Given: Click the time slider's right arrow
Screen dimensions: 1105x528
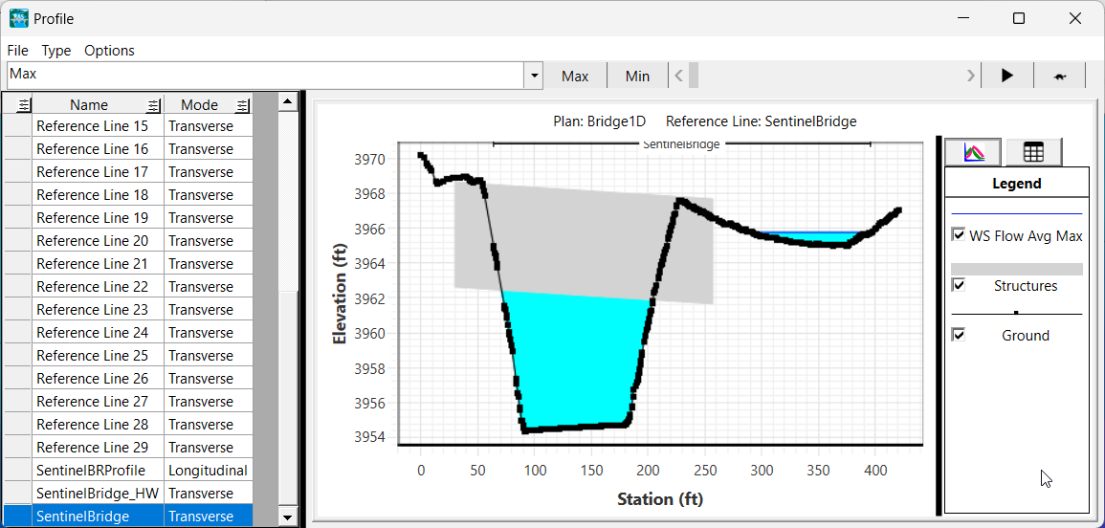Looking at the screenshot, I should coord(971,76).
